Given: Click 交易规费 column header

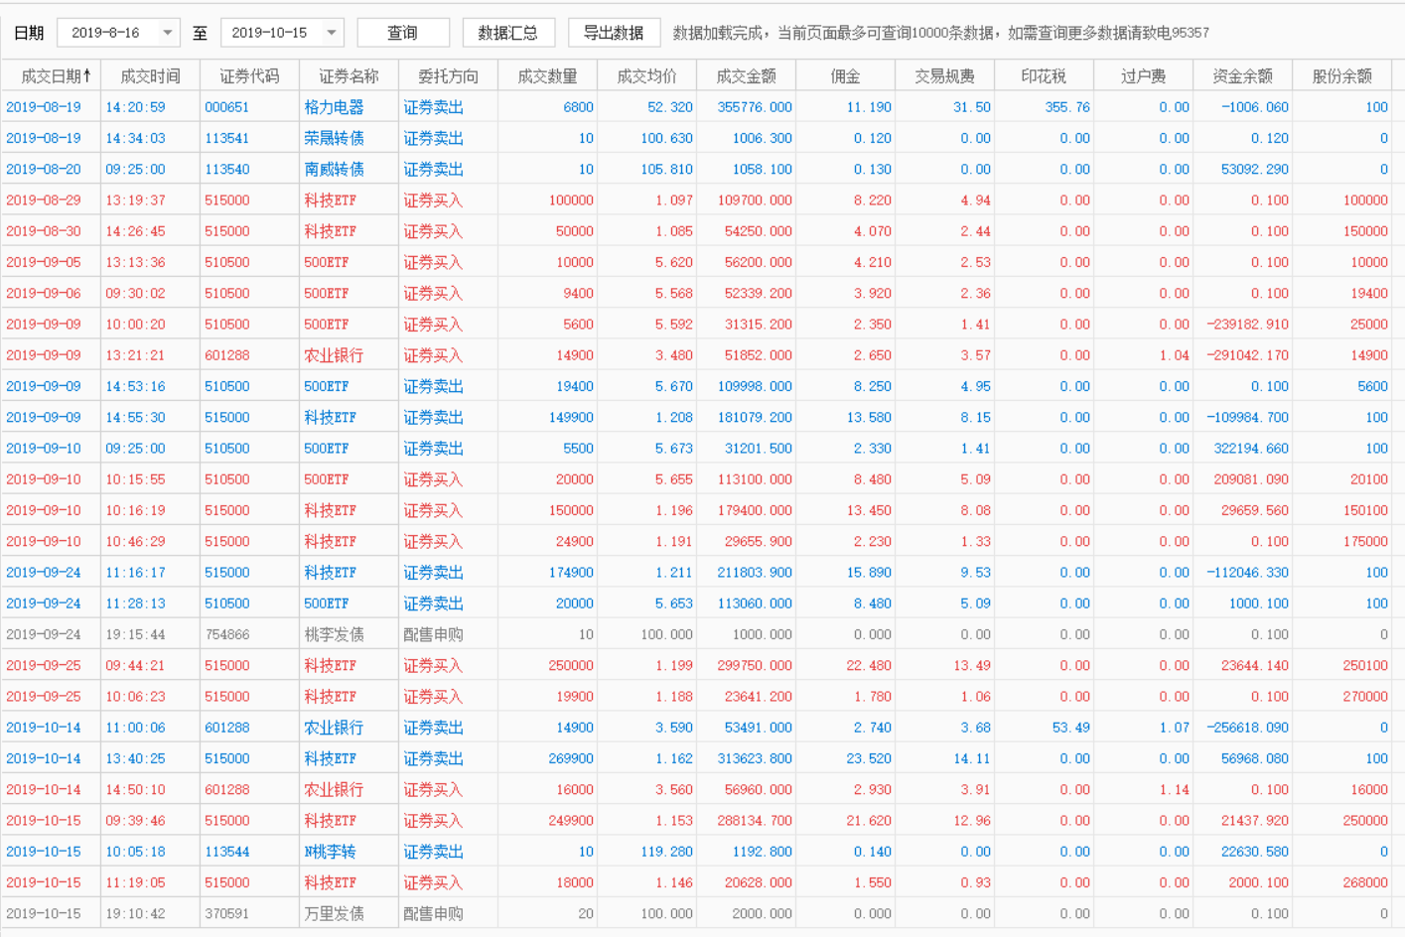Looking at the screenshot, I should [x=944, y=75].
